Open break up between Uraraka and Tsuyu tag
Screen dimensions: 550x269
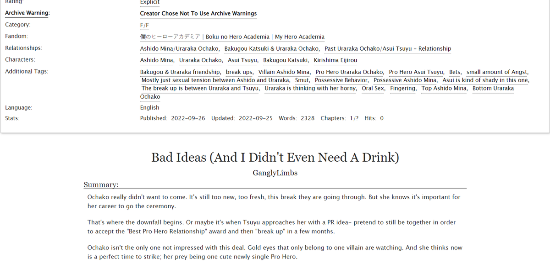click(200, 89)
